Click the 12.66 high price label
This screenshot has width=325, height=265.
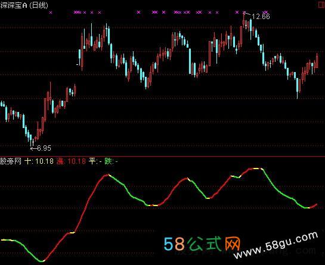click(261, 16)
